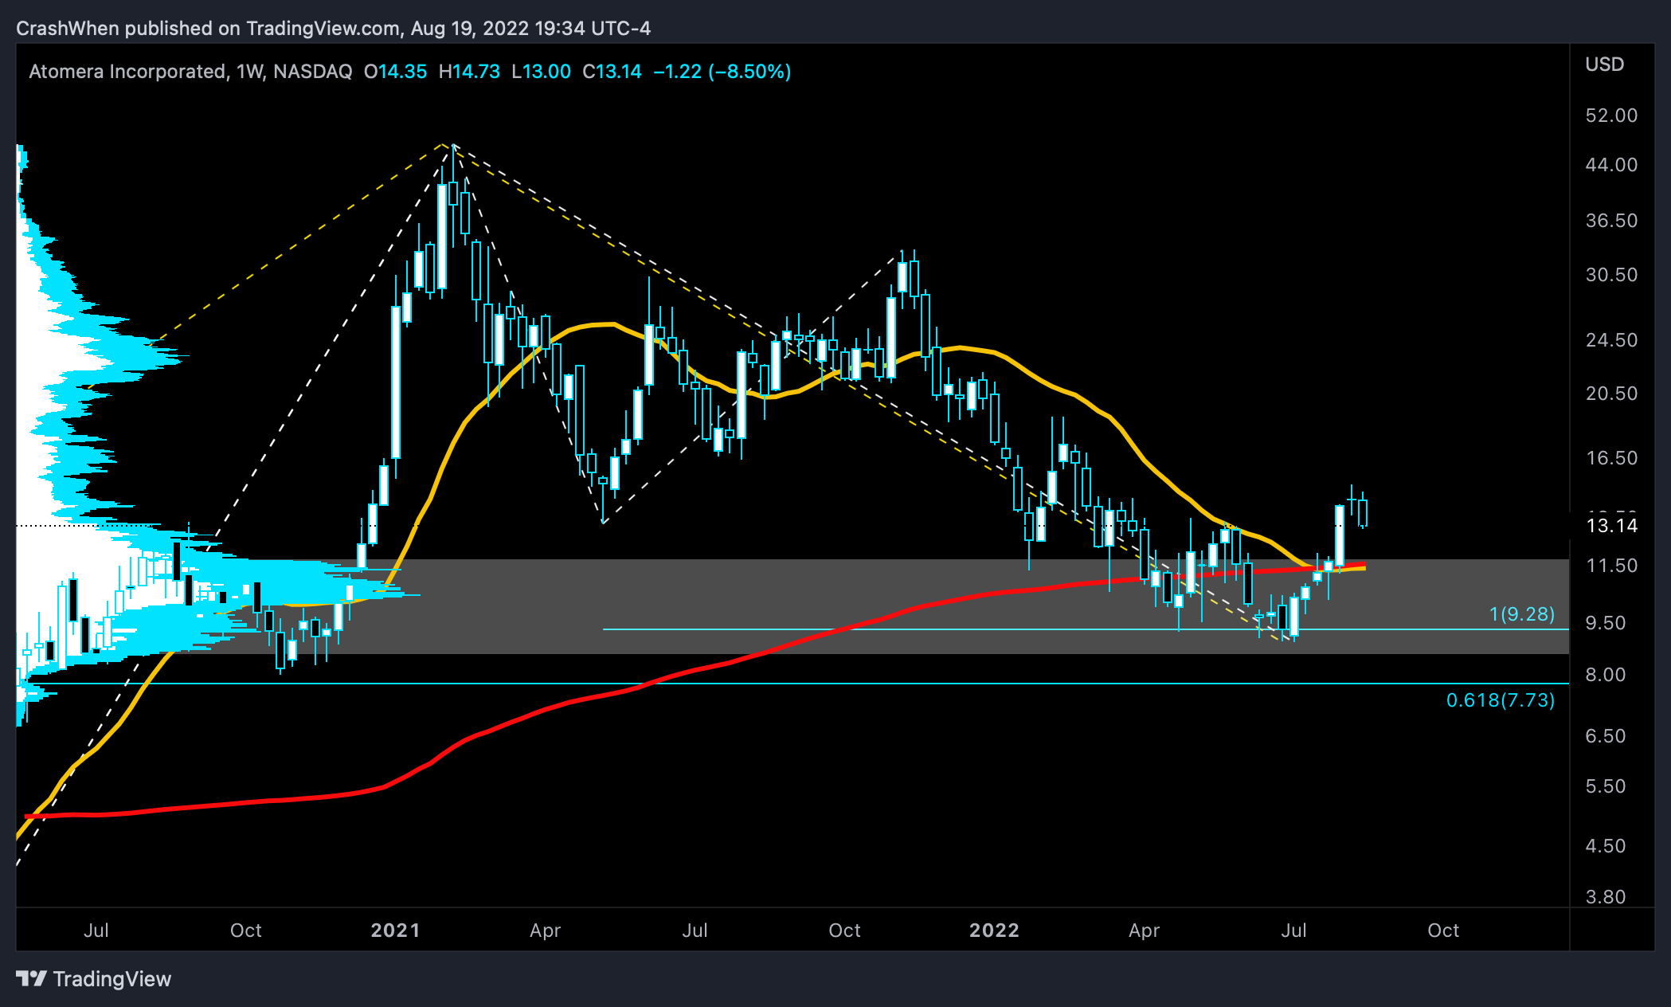Viewport: 1671px width, 1007px height.
Task: Click the 2022 time axis label
Action: point(994,931)
